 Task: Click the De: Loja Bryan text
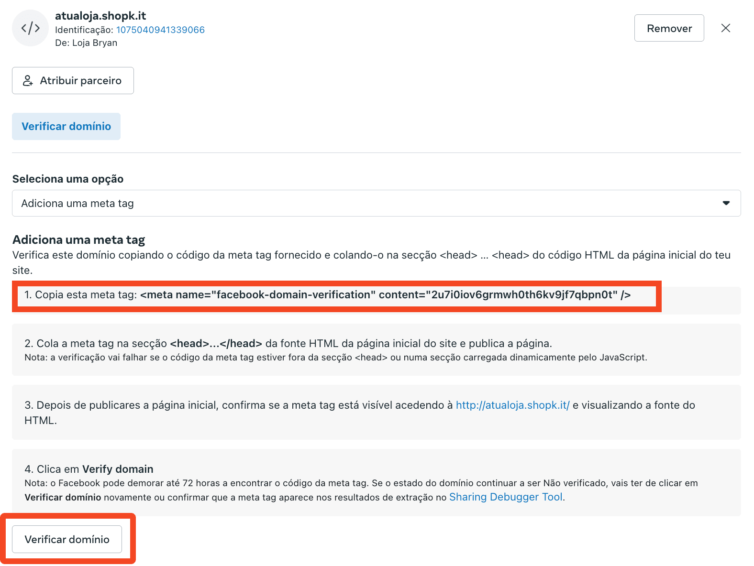point(86,43)
